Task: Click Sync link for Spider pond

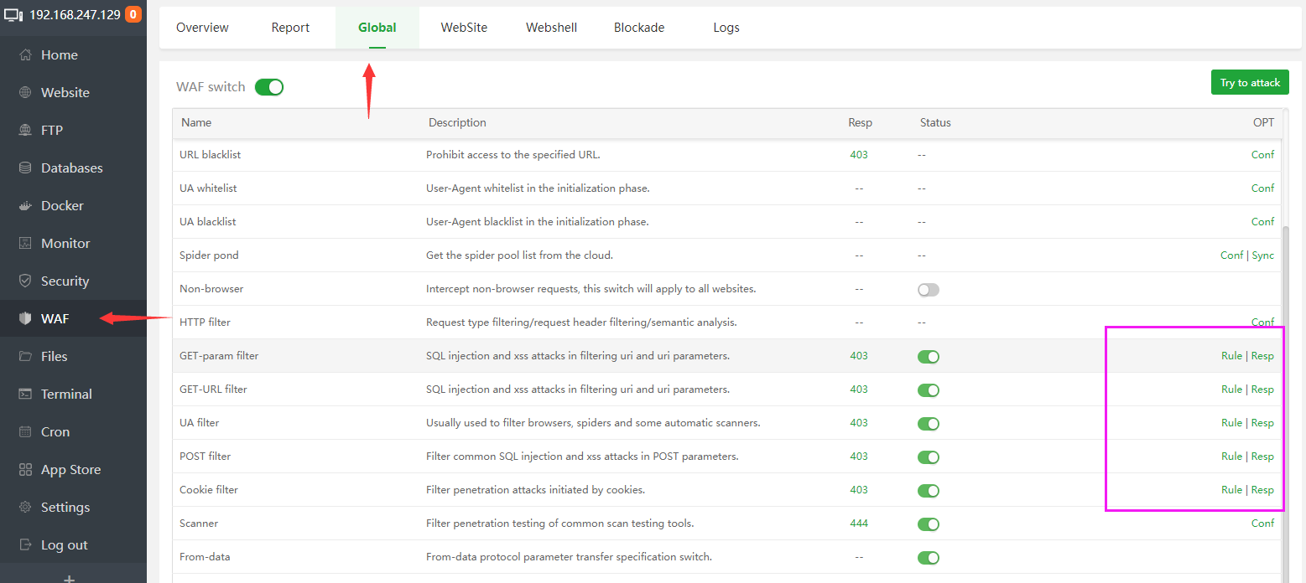Action: pos(1263,255)
